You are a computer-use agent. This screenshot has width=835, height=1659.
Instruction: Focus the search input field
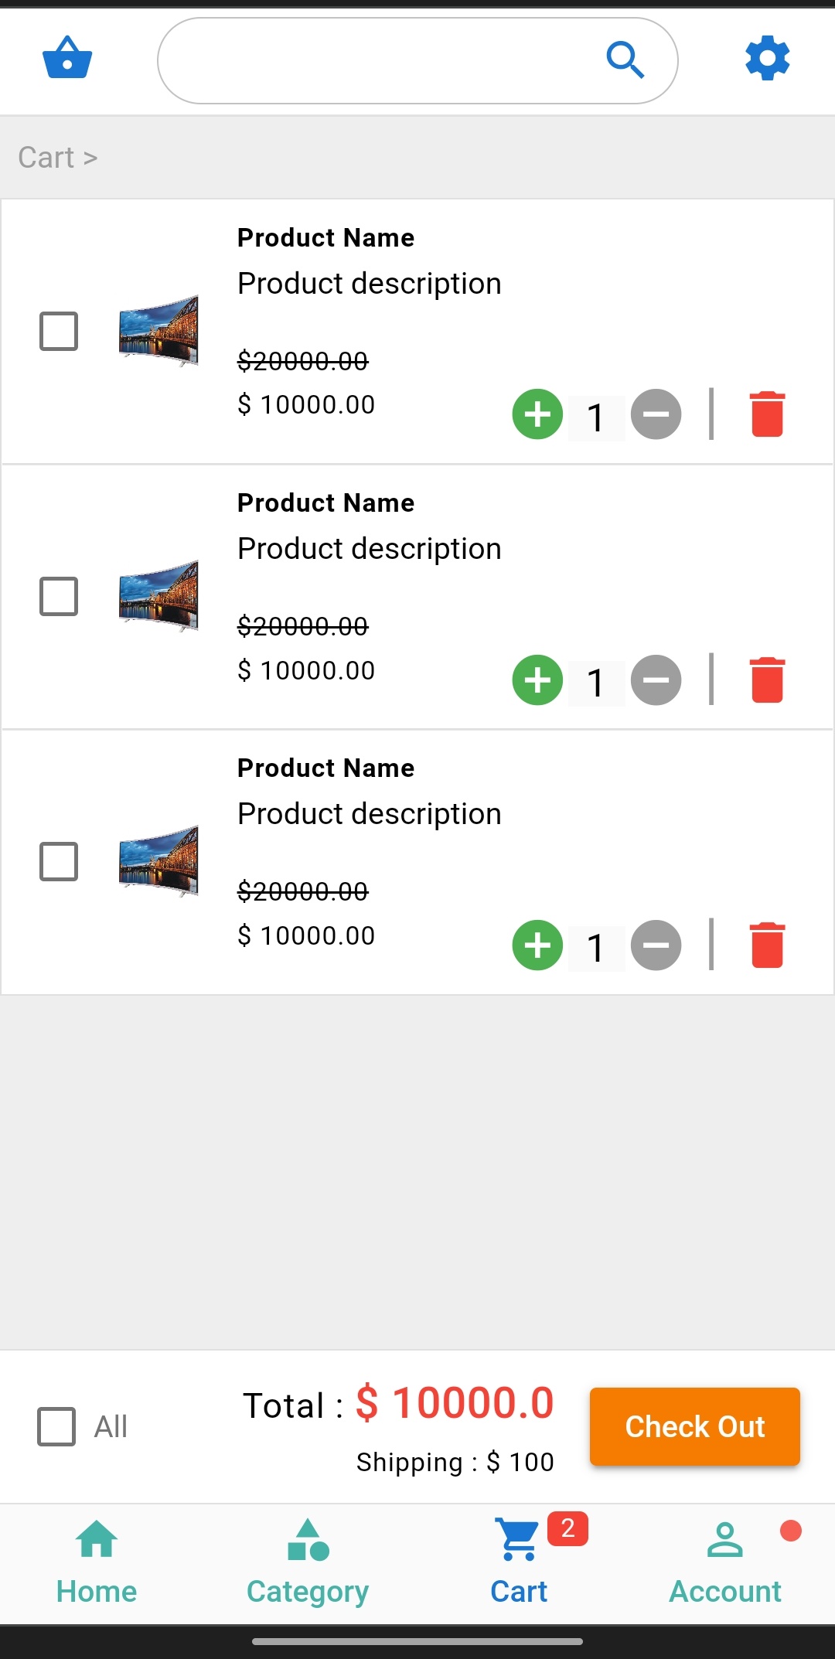[x=379, y=60]
